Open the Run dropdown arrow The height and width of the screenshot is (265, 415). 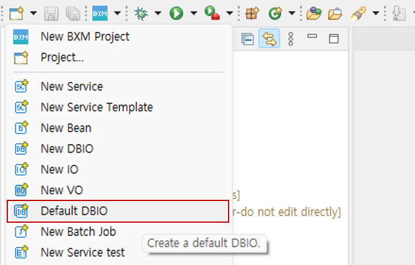194,13
